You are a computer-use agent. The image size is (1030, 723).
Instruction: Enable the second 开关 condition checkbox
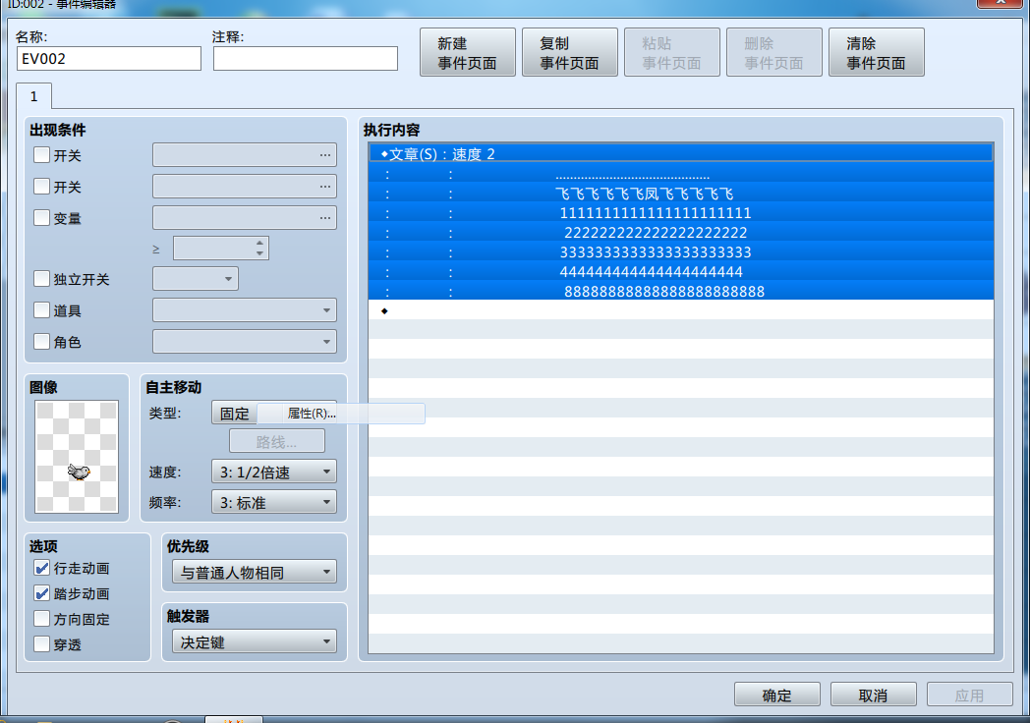click(41, 187)
